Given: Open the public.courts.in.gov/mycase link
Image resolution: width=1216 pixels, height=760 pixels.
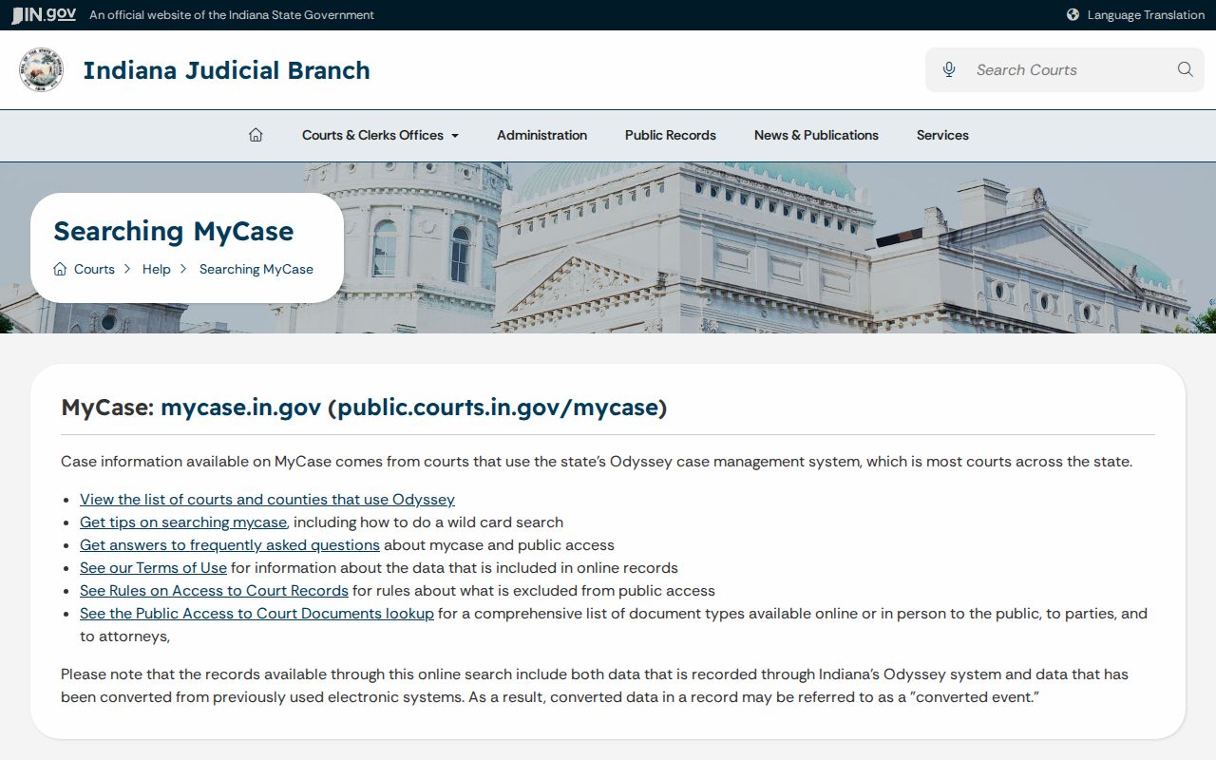Looking at the screenshot, I should (498, 408).
